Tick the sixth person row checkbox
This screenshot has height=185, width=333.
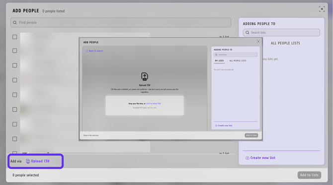[14, 109]
